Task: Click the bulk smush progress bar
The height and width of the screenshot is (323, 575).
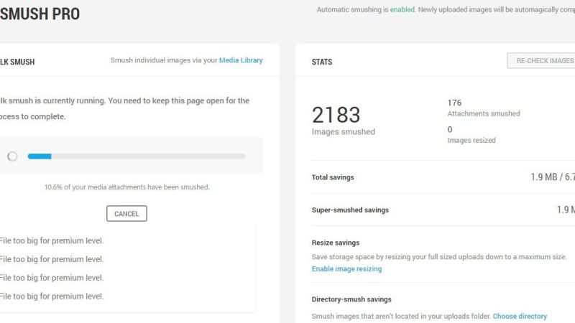Action: tap(136, 156)
